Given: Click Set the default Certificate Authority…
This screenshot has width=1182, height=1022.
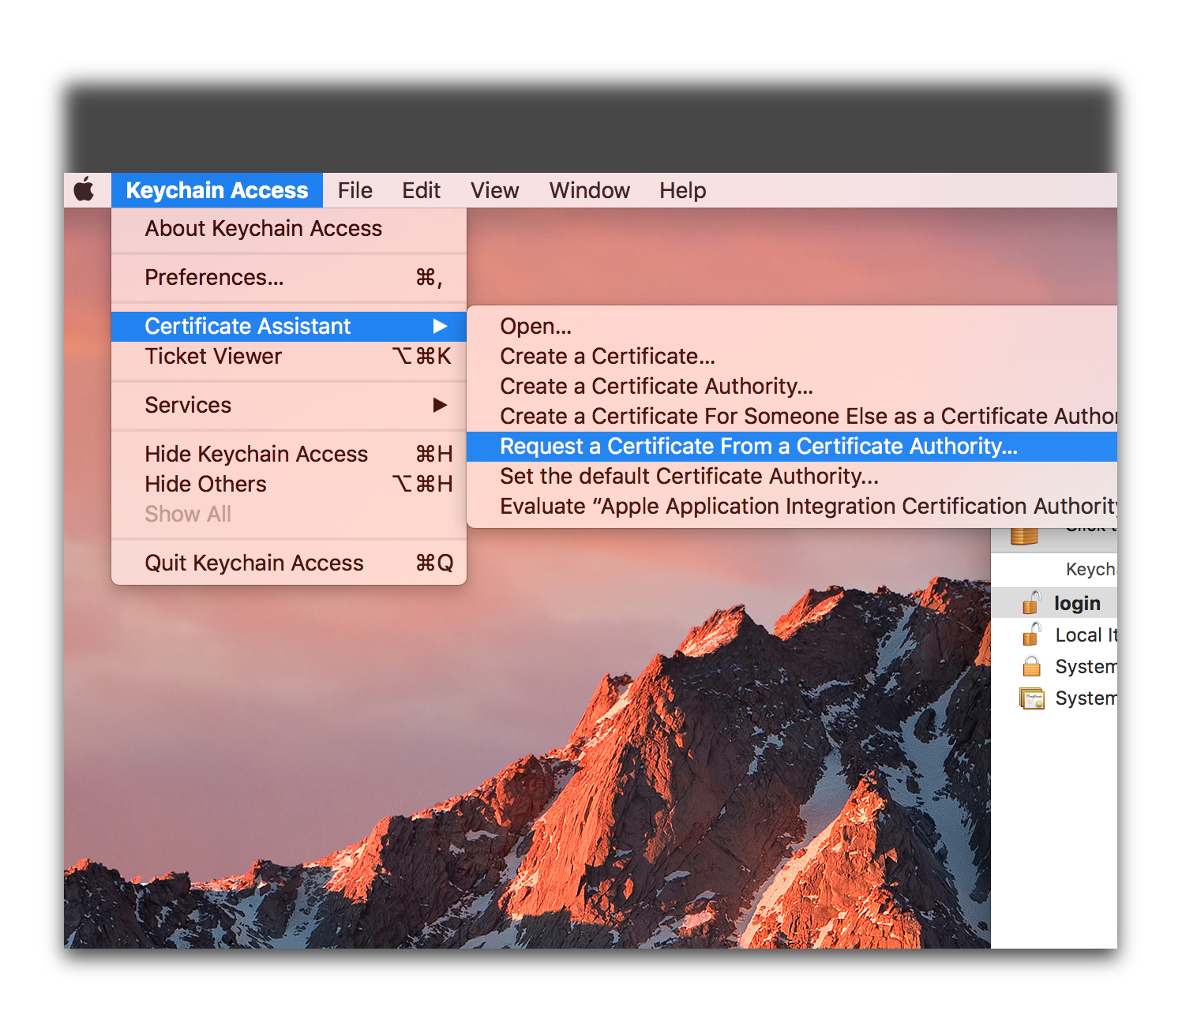Looking at the screenshot, I should point(689,476).
